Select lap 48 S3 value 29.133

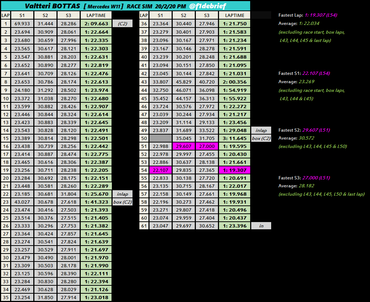click(207, 122)
